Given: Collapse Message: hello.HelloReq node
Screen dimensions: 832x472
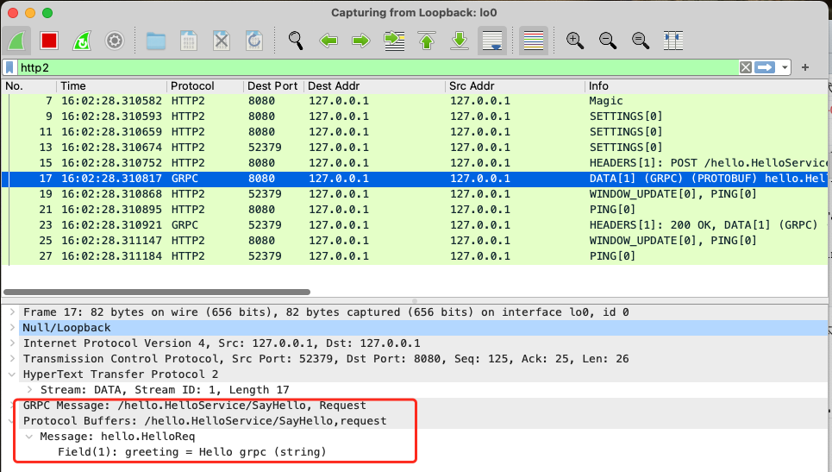Looking at the screenshot, I should point(29,437).
